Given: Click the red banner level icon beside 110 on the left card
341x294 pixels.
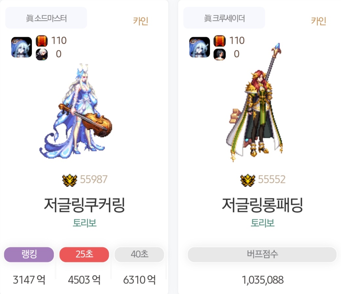Looking at the screenshot, I should (42, 41).
